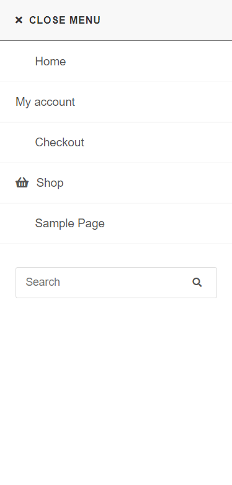The image size is (232, 485).
Task: Open Sample Page from the menu
Action: pyautogui.click(x=116, y=224)
